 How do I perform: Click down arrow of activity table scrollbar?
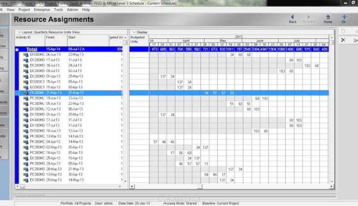click(x=125, y=181)
